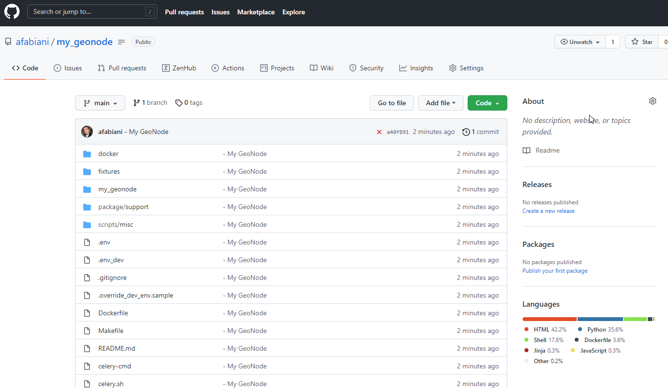The image size is (668, 388).
Task: Click the HTML segment of languages bar
Action: click(x=549, y=319)
